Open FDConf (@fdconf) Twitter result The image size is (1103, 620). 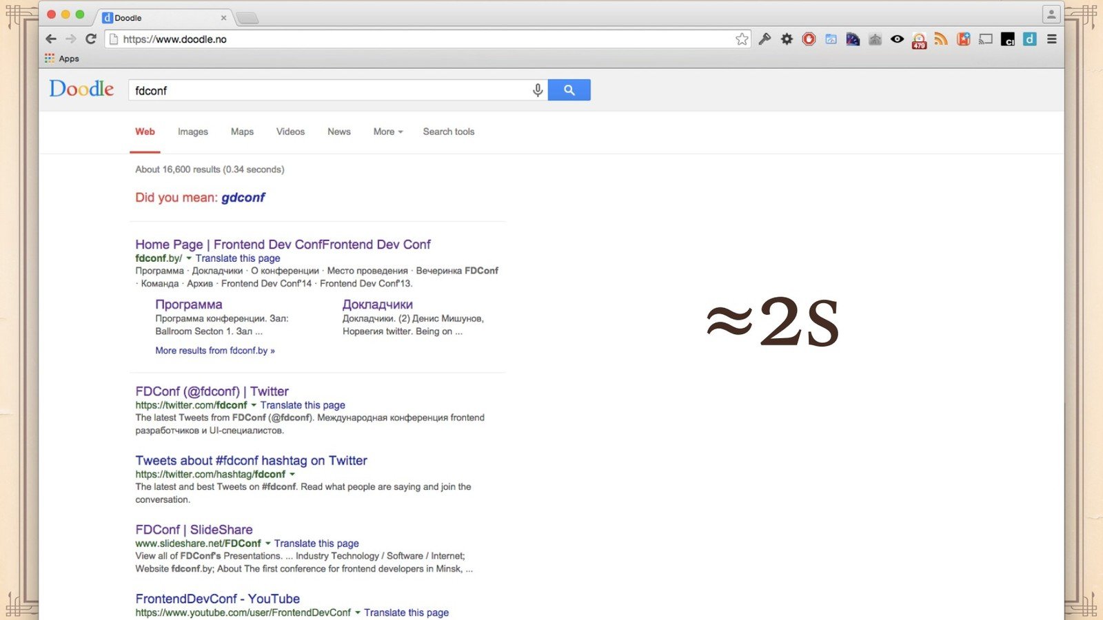[x=212, y=391]
